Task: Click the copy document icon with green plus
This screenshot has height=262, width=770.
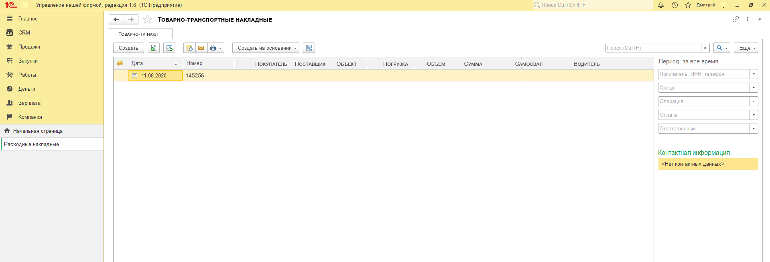Action: point(153,48)
